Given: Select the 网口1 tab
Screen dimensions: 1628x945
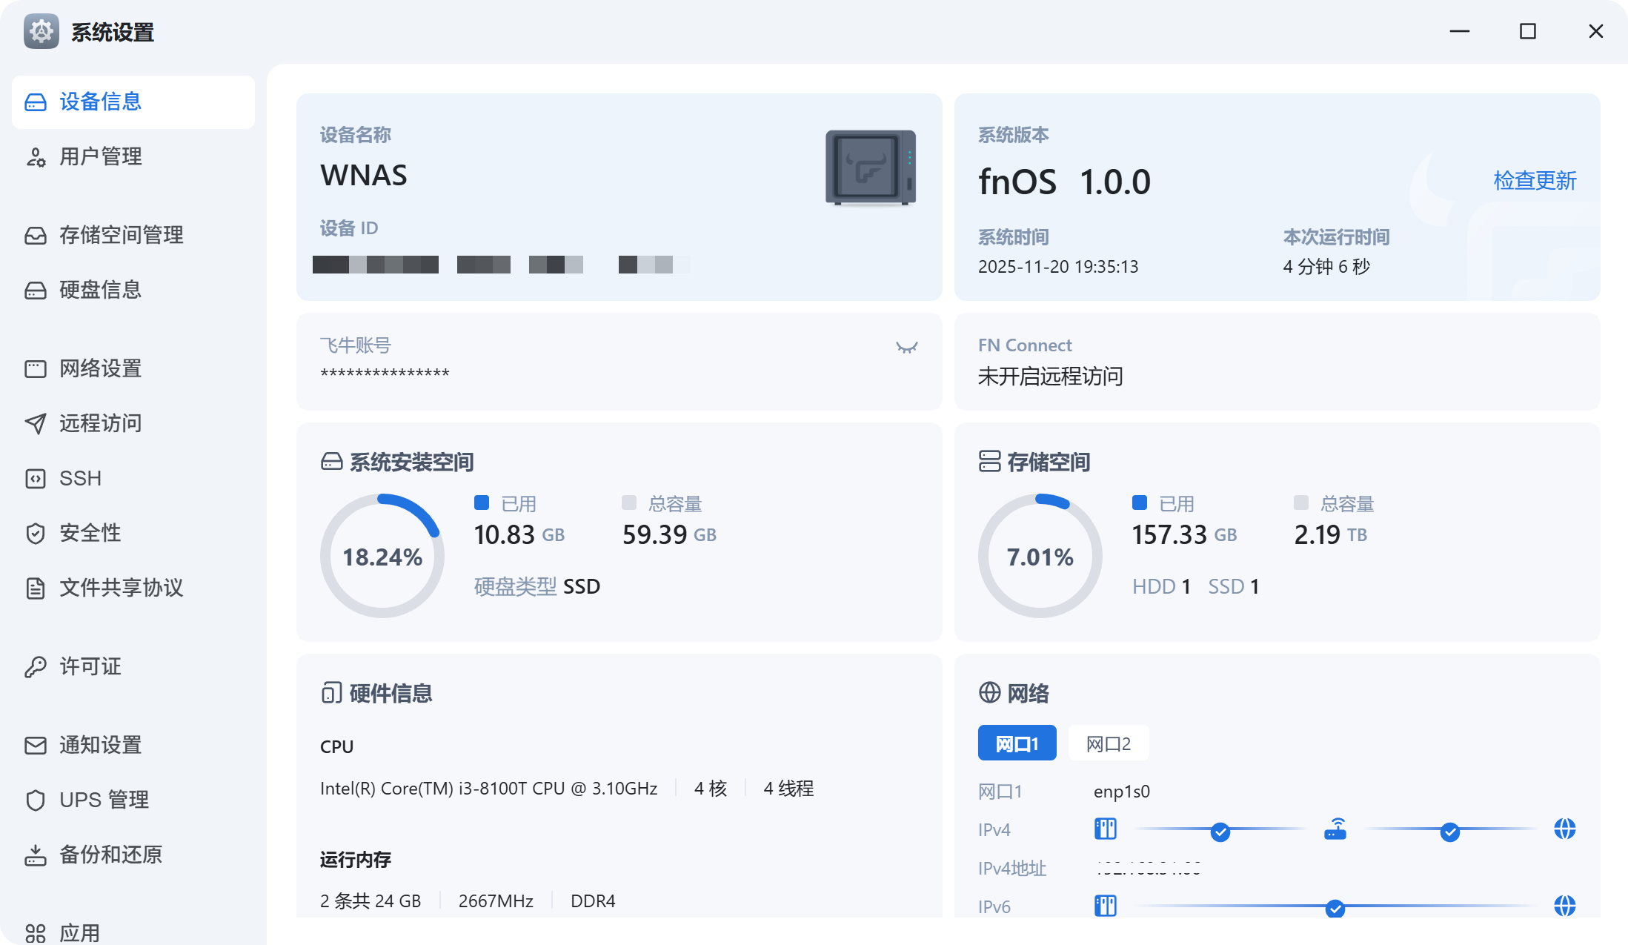Looking at the screenshot, I should 1017,743.
